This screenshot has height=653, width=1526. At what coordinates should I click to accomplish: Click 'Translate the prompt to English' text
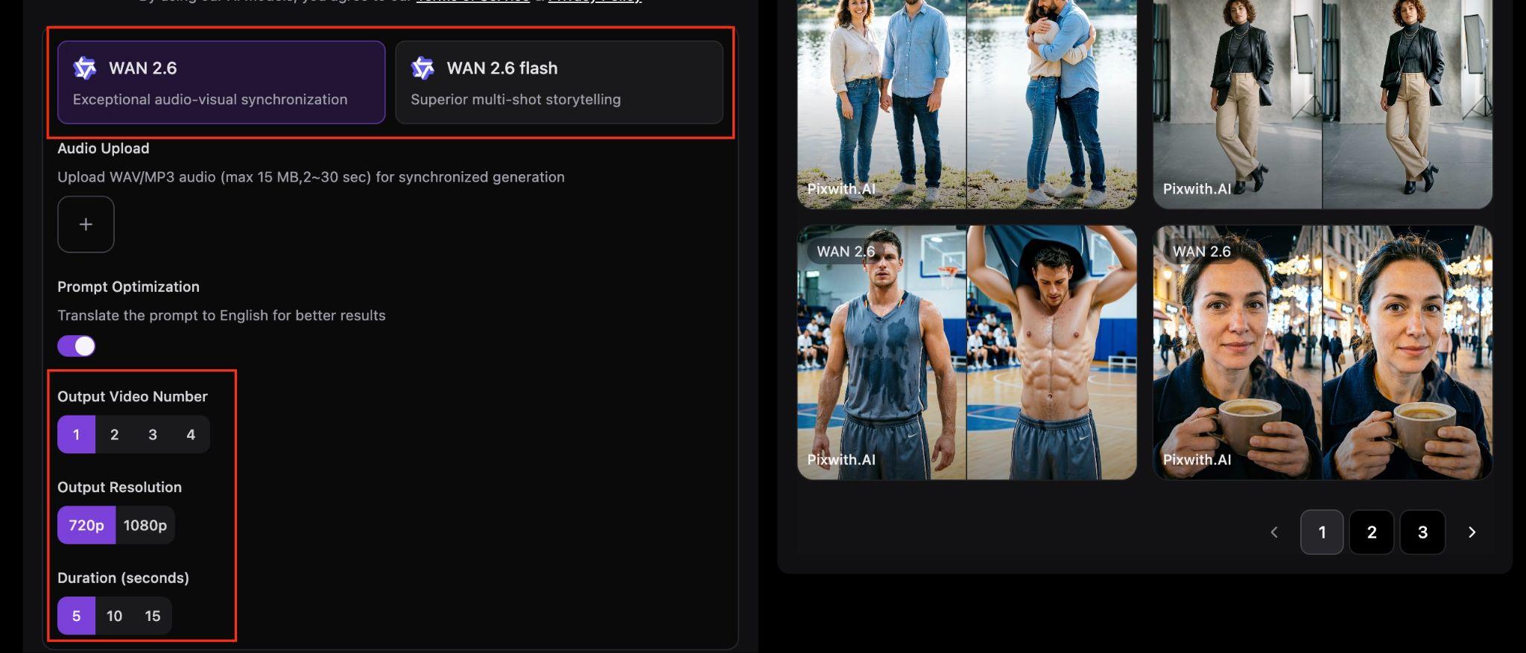coord(221,316)
